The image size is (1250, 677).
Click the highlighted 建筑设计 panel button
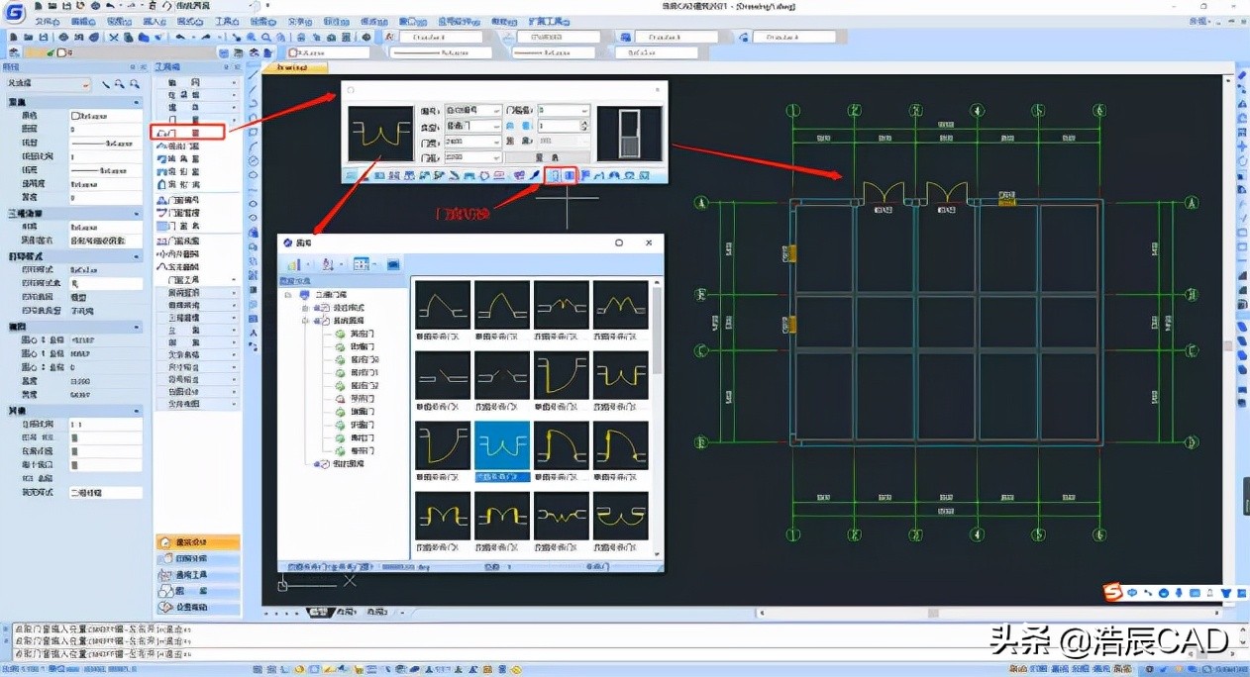(x=198, y=542)
